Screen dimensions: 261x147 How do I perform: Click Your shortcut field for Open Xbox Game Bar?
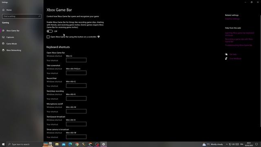pyautogui.click(x=76, y=60)
